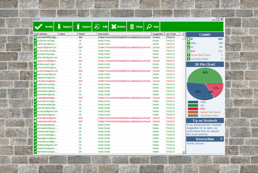The image size is (258, 173).
Task: Sort by the Suggestion column header
Action: point(158,34)
